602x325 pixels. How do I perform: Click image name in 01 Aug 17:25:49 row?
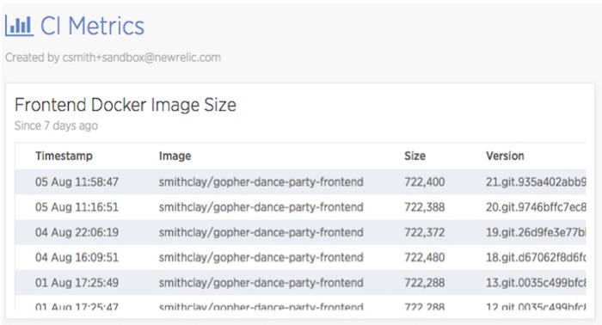tap(261, 282)
